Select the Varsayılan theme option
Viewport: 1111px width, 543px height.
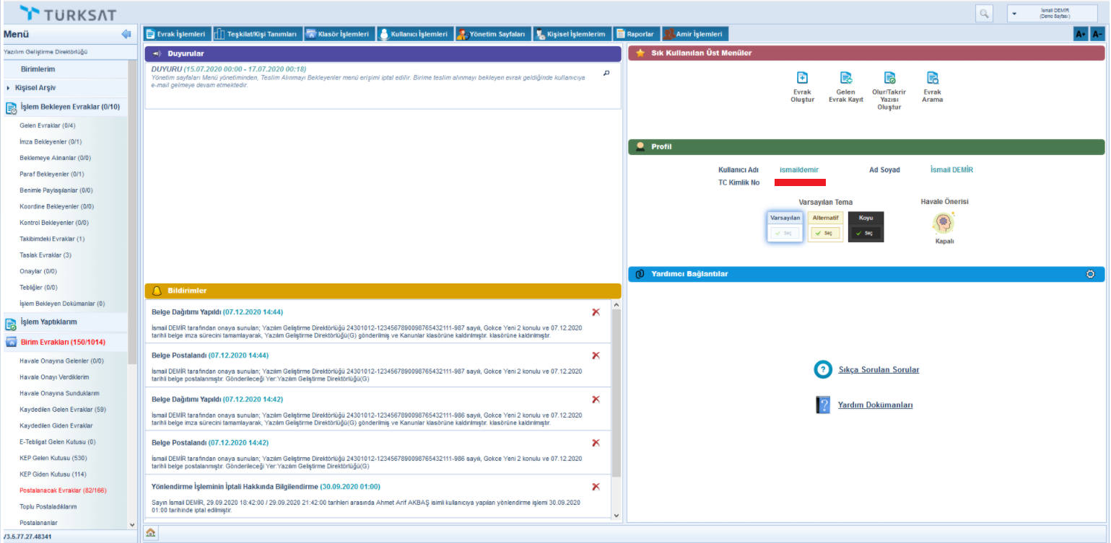point(785,233)
